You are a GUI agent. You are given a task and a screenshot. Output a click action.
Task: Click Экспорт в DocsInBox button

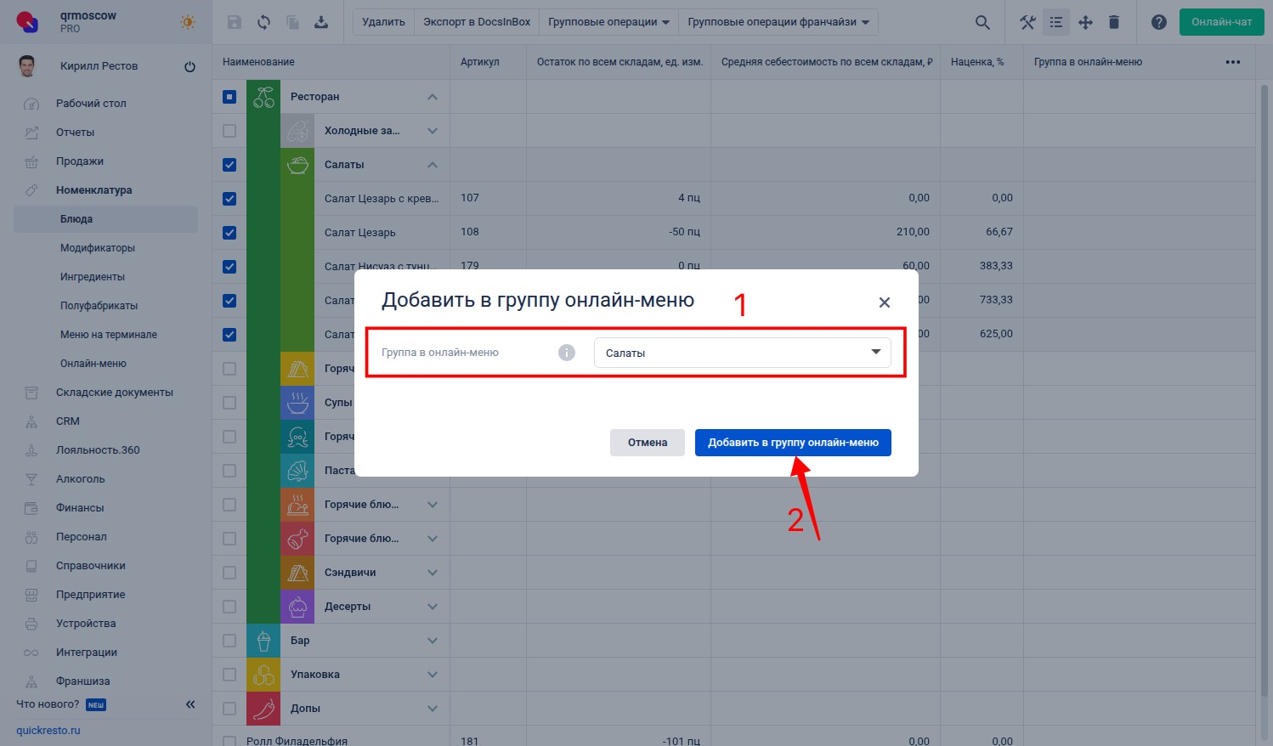pos(477,22)
